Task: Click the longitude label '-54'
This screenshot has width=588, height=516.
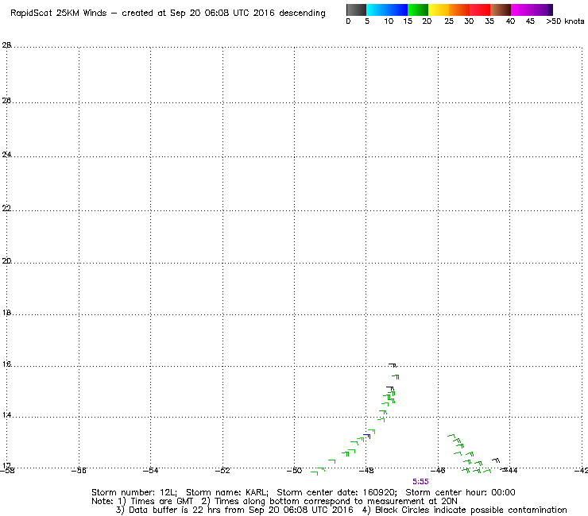Action: pos(151,471)
